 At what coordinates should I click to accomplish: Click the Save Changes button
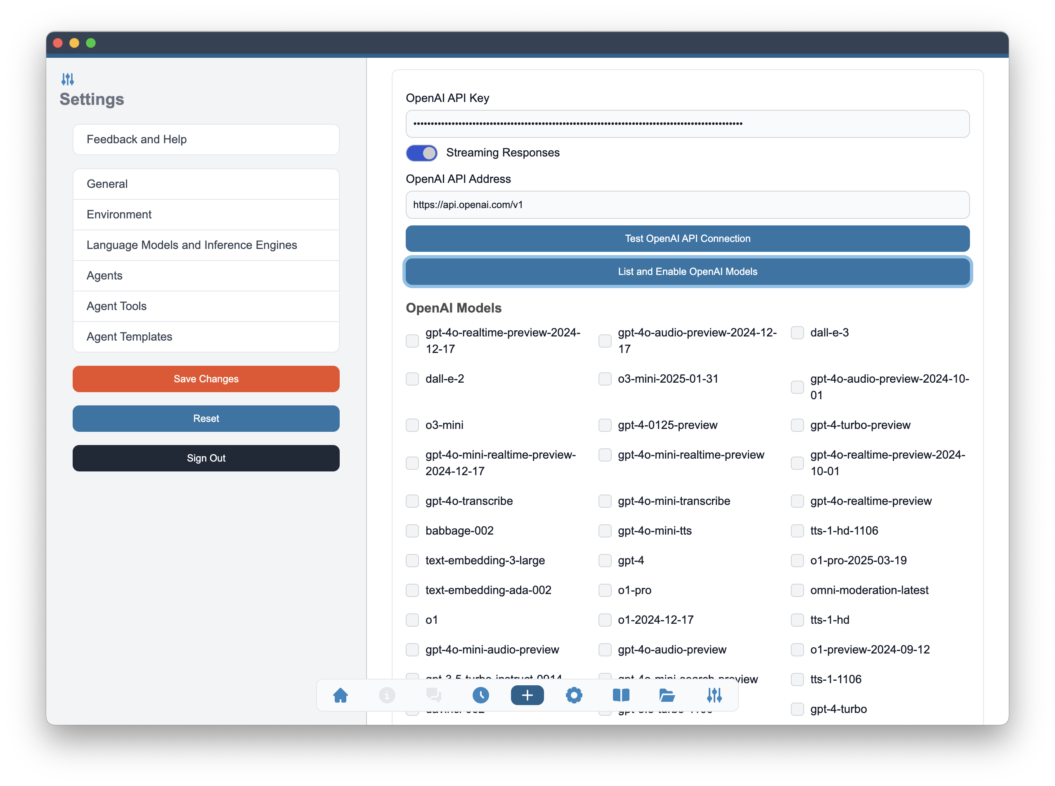click(206, 379)
